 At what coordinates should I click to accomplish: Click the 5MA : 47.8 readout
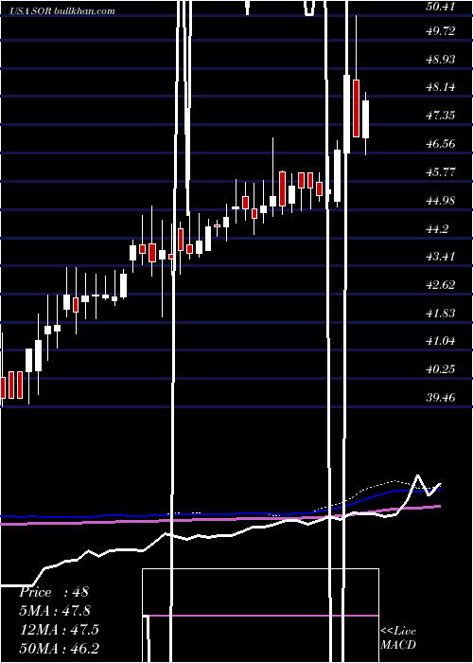pos(55,611)
